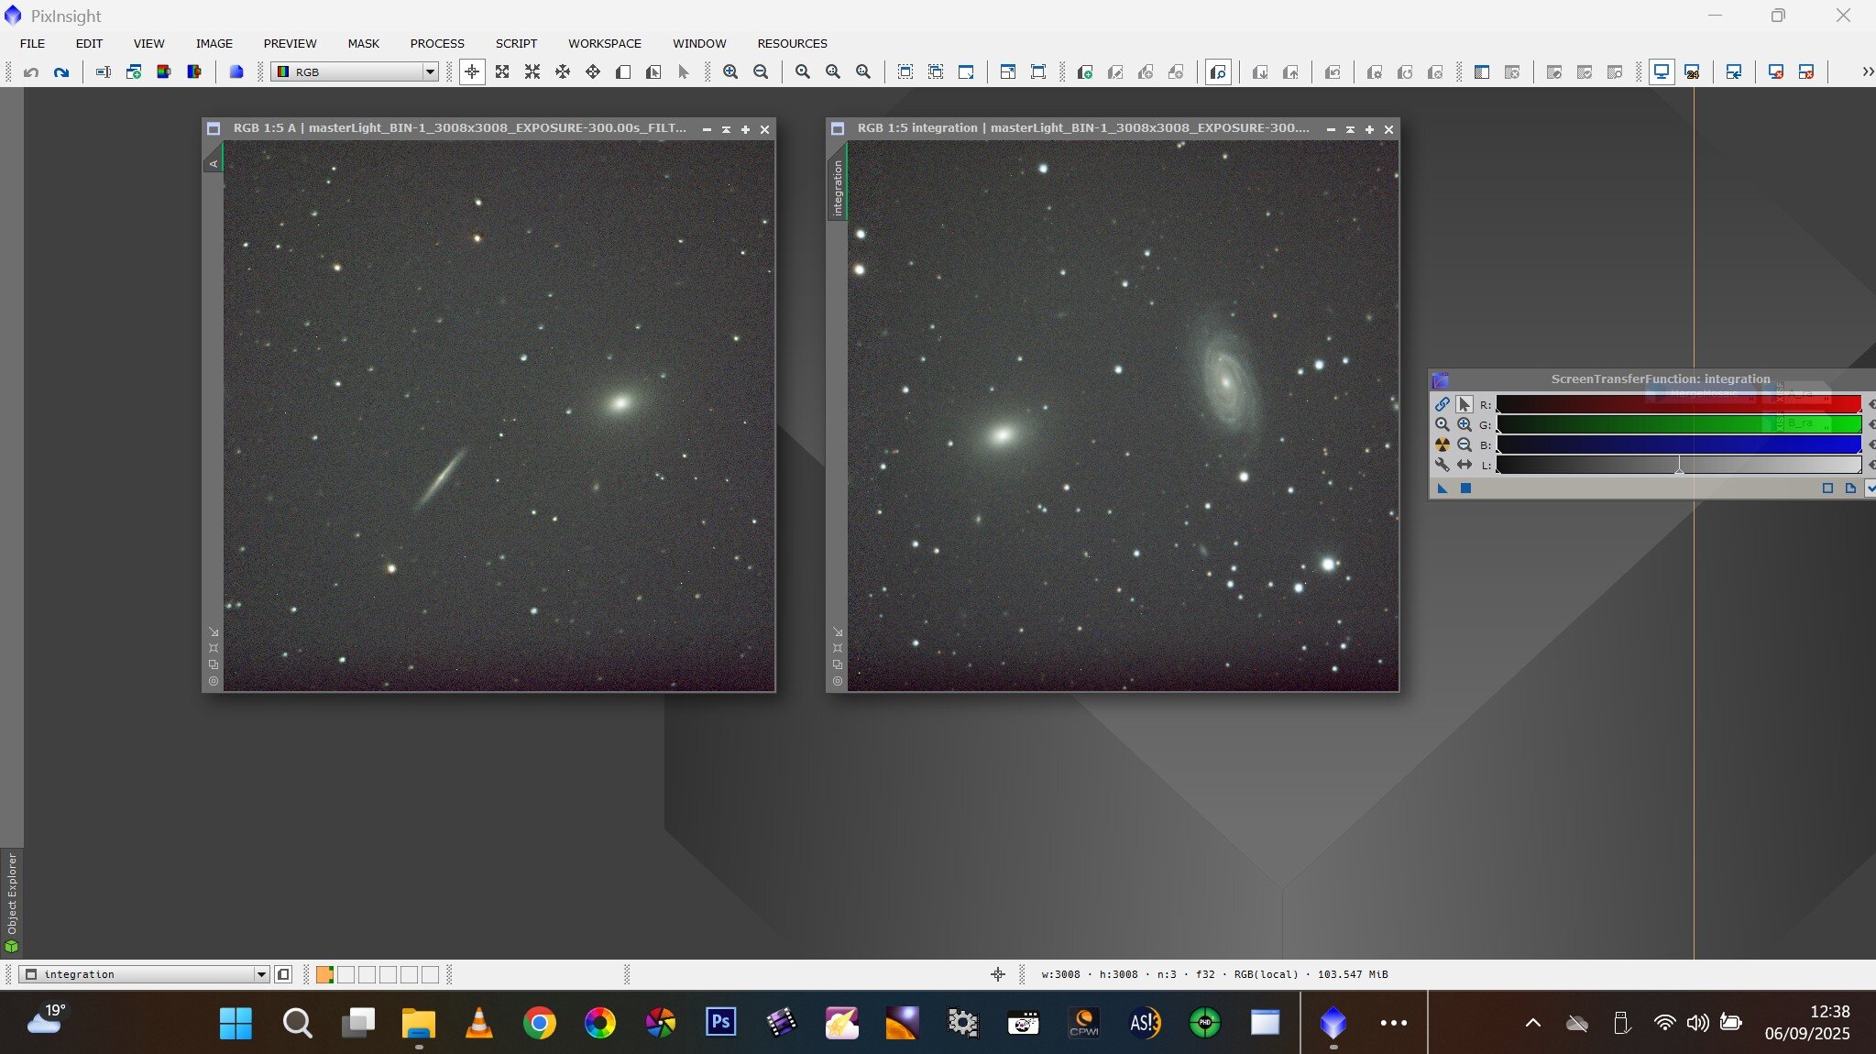Open Photoshop from the Windows taskbar
The image size is (1876, 1054).
point(720,1022)
